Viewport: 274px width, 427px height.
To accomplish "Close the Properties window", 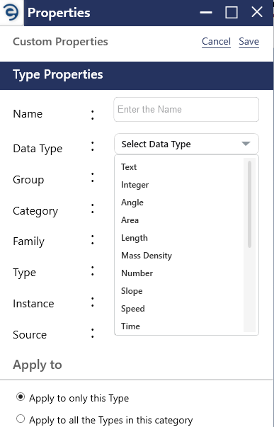I will pos(257,12).
